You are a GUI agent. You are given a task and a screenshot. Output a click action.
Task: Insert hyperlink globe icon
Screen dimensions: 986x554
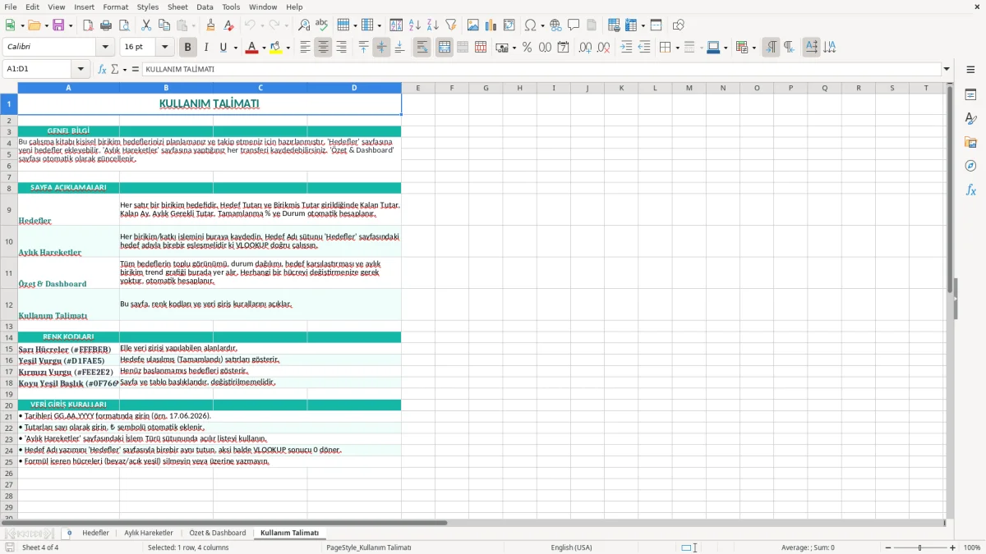coord(555,25)
